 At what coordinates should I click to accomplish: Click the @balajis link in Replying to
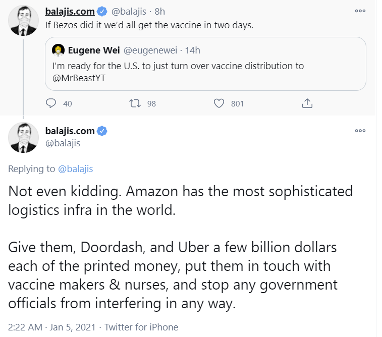pyautogui.click(x=76, y=169)
